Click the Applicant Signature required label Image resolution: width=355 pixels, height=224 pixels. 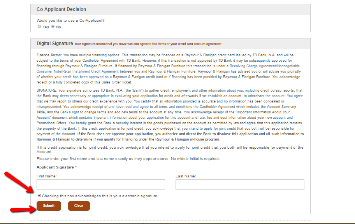tap(56, 167)
